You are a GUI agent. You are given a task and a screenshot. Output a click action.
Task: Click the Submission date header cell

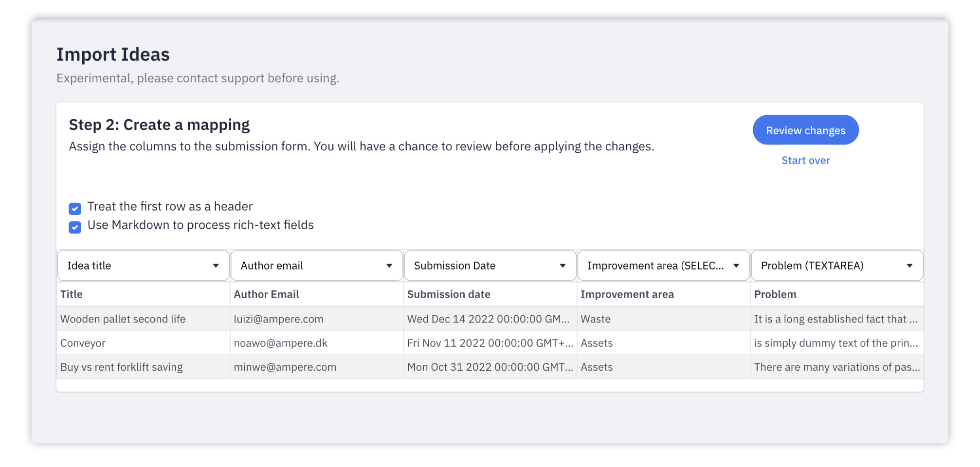coord(449,294)
